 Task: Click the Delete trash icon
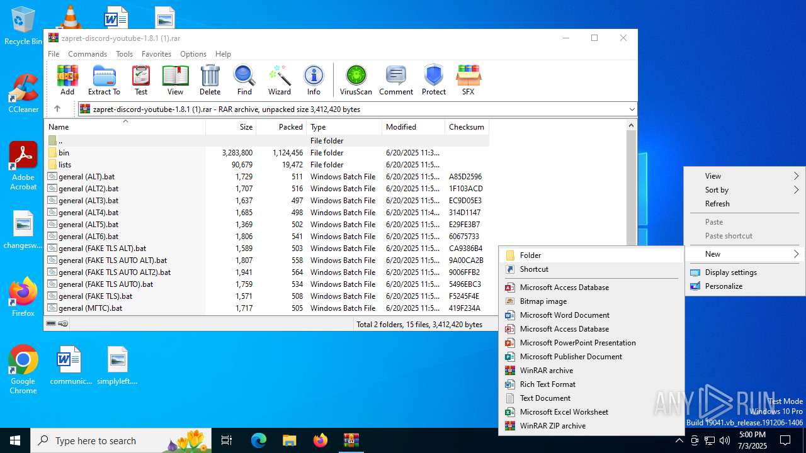click(x=210, y=80)
